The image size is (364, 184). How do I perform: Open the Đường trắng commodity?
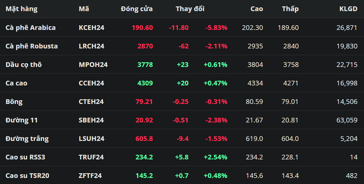[27, 139]
